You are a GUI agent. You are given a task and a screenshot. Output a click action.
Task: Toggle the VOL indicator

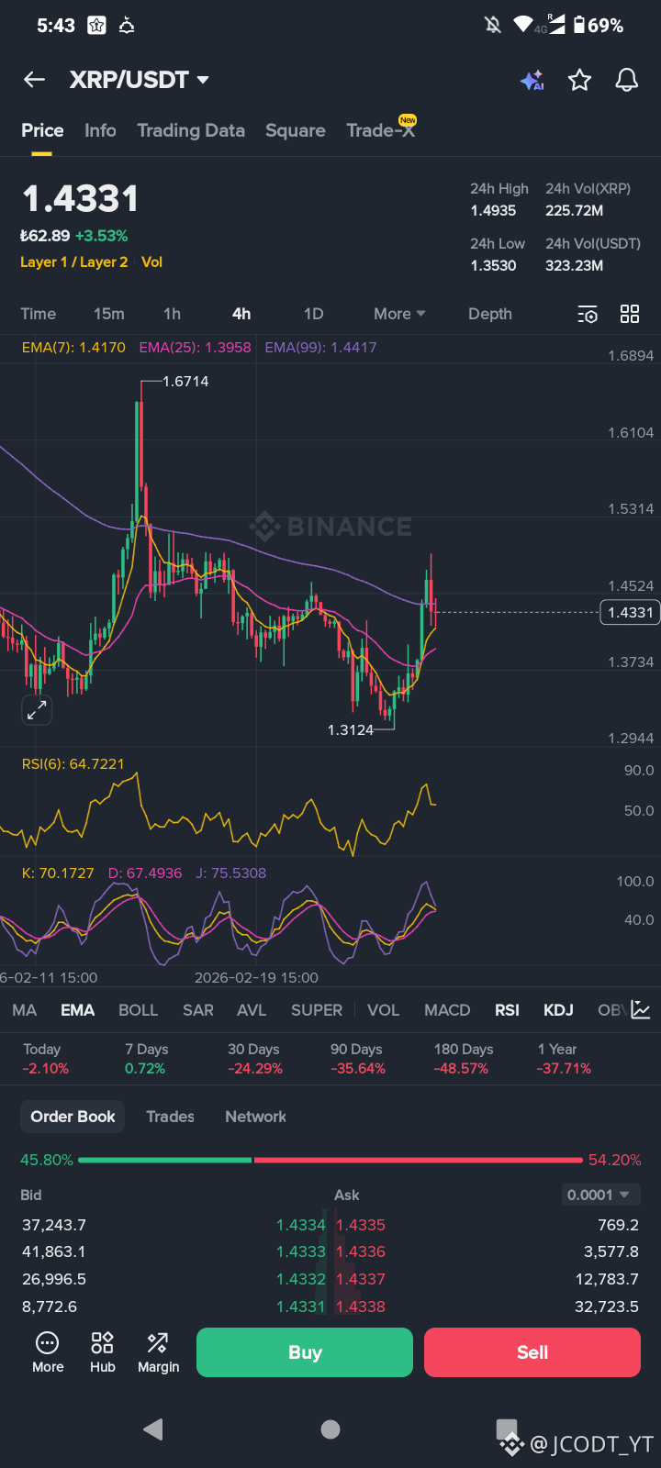click(383, 1010)
